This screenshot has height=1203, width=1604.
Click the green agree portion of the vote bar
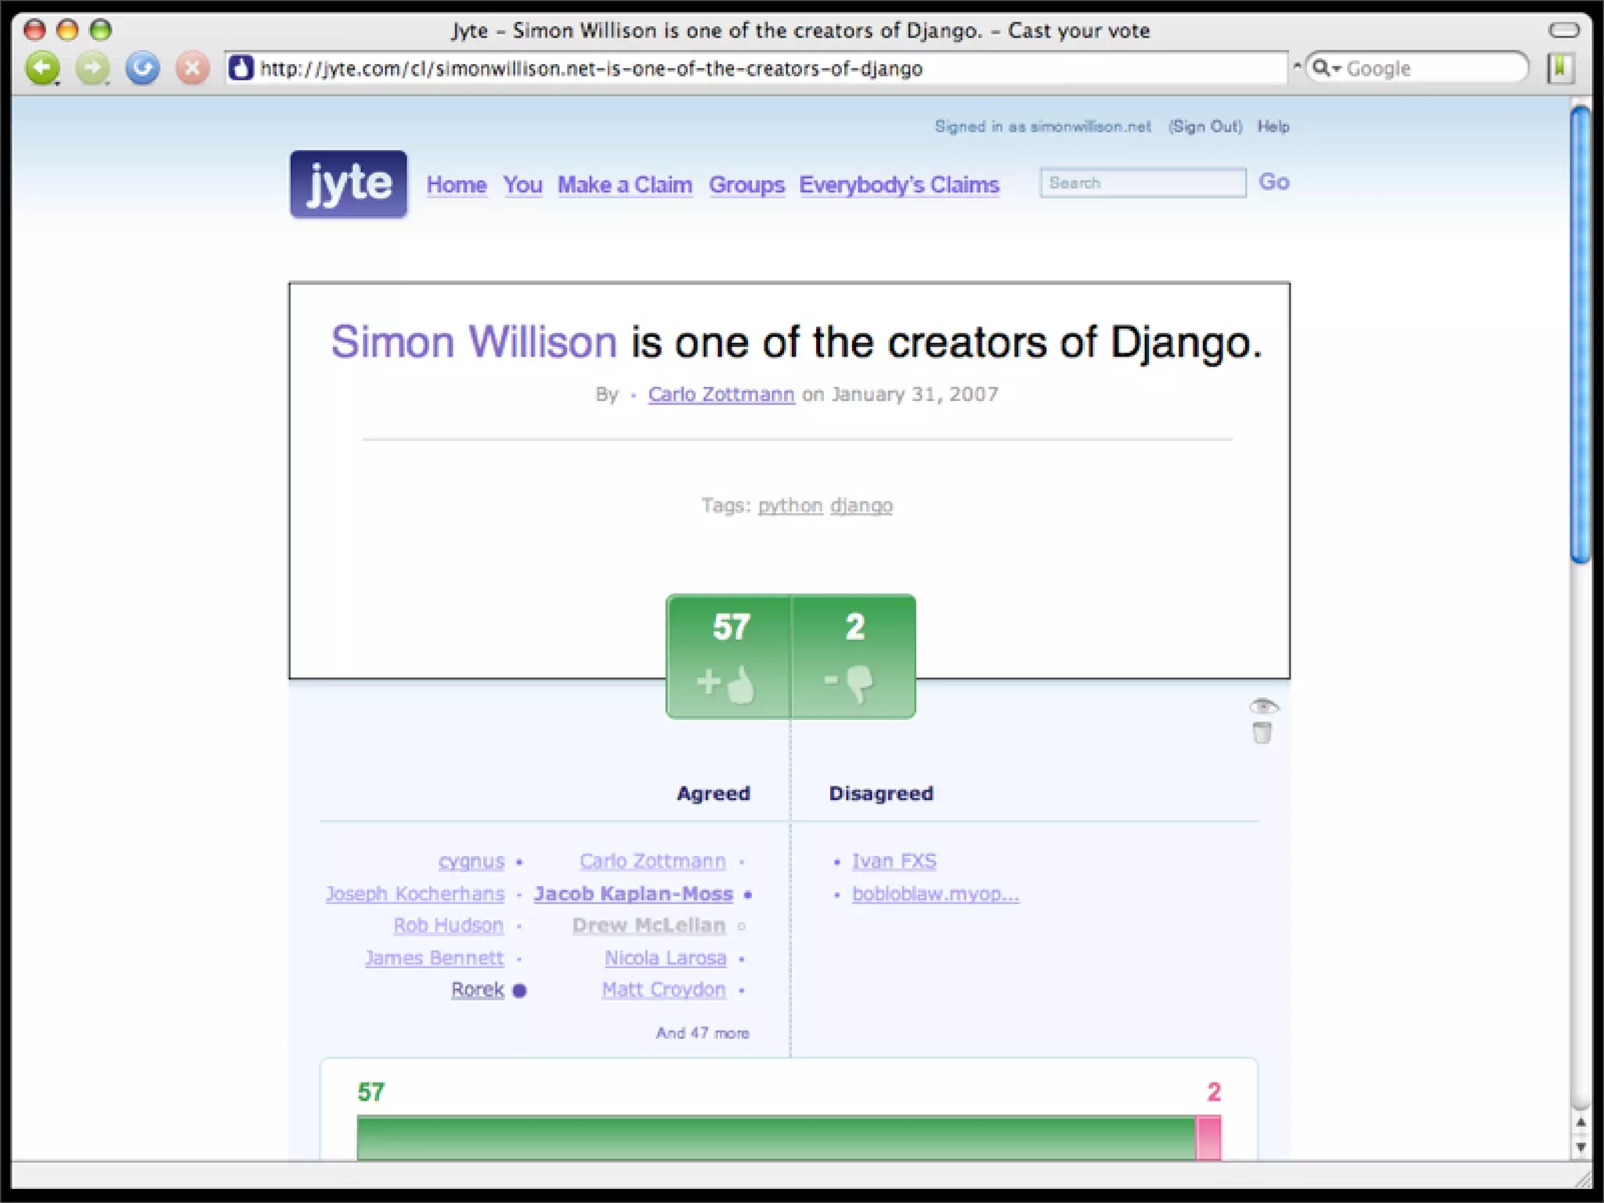click(x=776, y=1137)
